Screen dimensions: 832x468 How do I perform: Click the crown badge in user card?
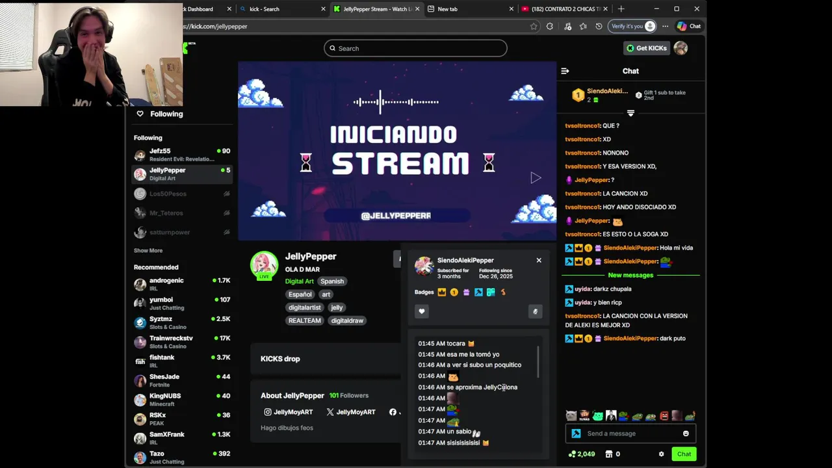(442, 292)
